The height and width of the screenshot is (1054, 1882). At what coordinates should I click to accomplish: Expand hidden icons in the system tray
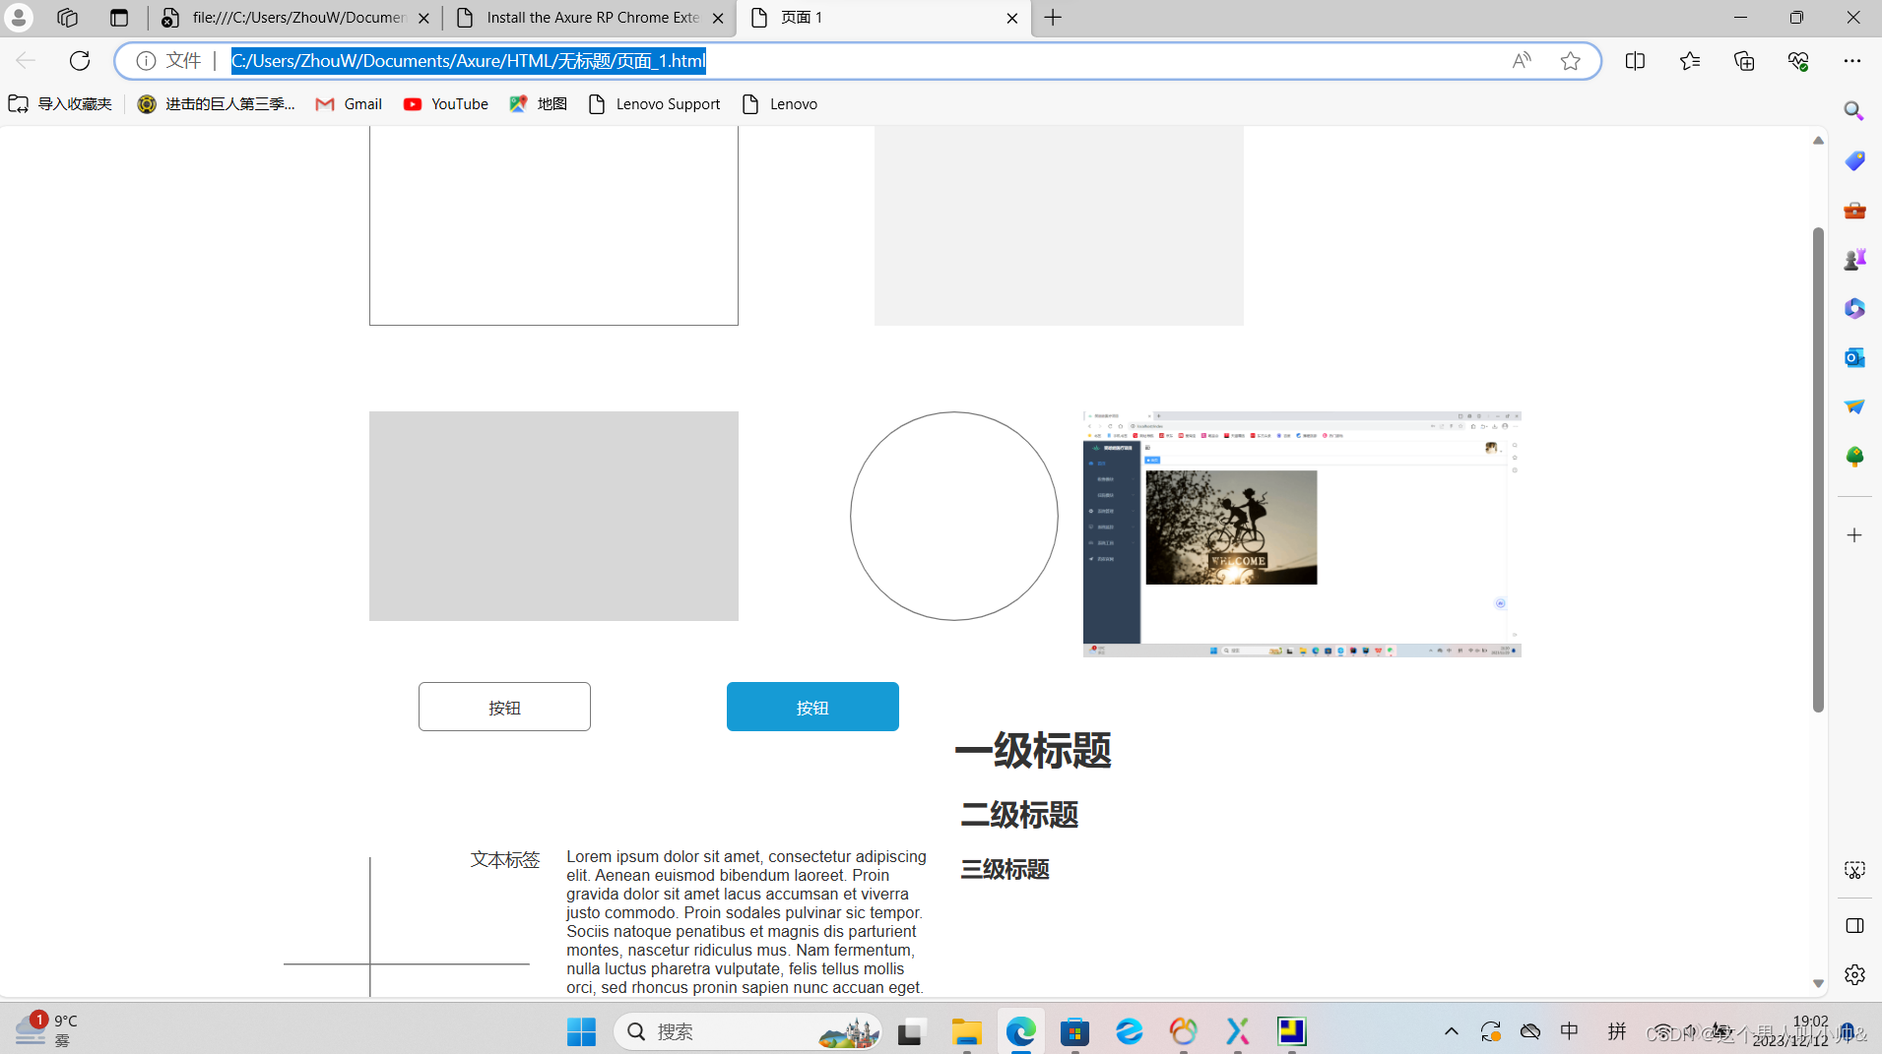click(1453, 1031)
